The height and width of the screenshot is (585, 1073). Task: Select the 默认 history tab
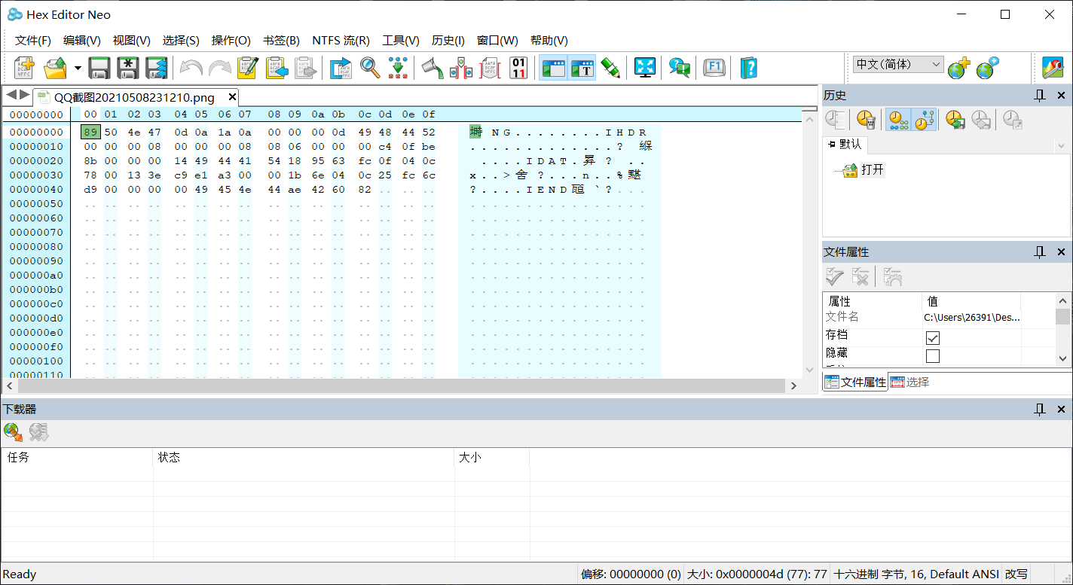(845, 145)
